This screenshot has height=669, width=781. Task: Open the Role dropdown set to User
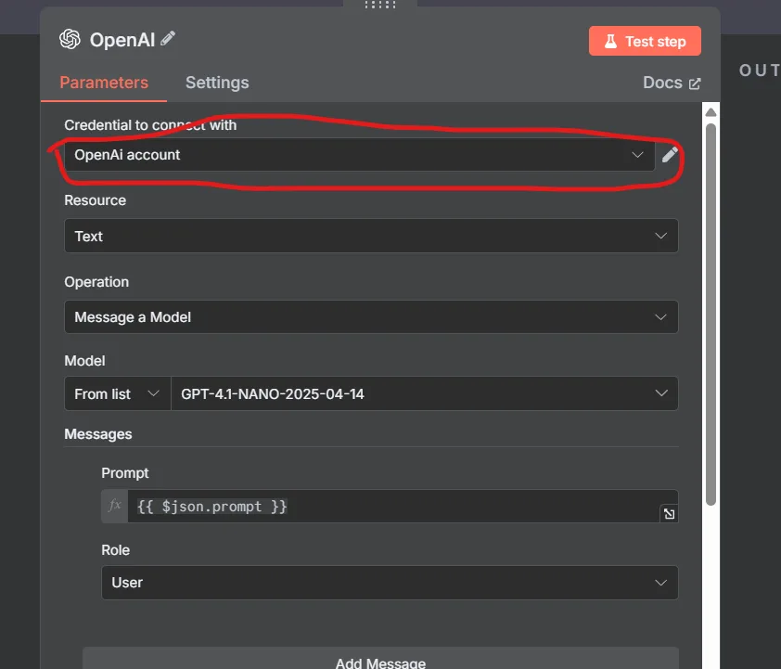pyautogui.click(x=390, y=583)
